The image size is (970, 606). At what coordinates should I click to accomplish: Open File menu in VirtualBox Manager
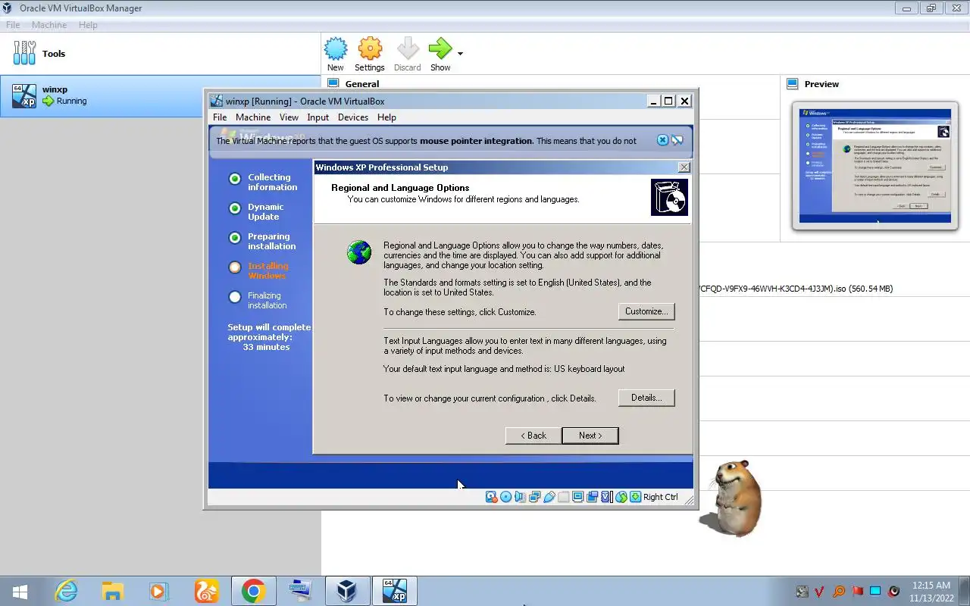pyautogui.click(x=13, y=25)
